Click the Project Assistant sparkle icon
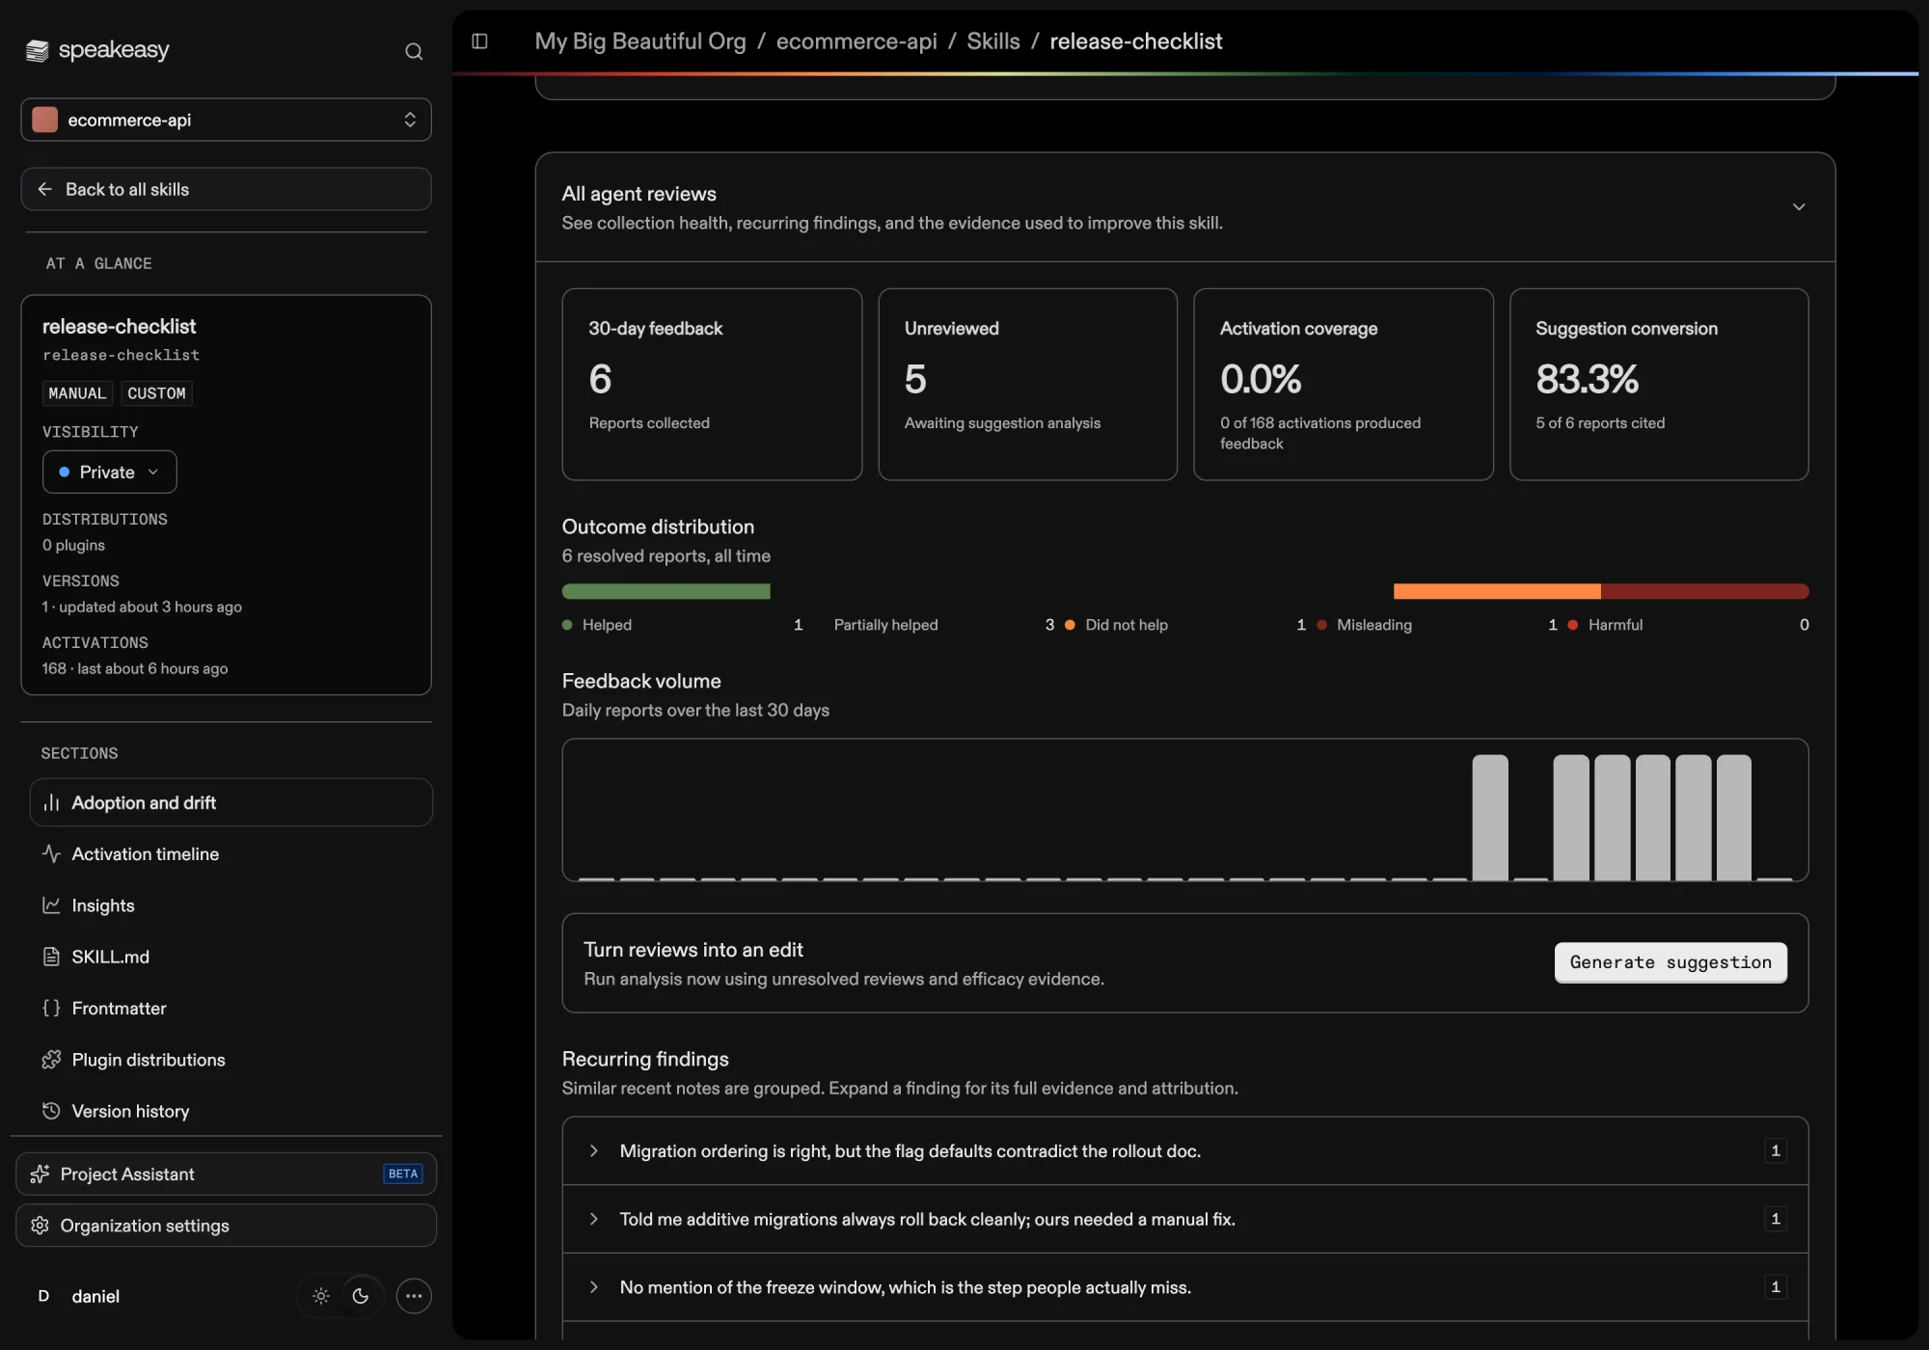This screenshot has height=1350, width=1929. [x=40, y=1174]
